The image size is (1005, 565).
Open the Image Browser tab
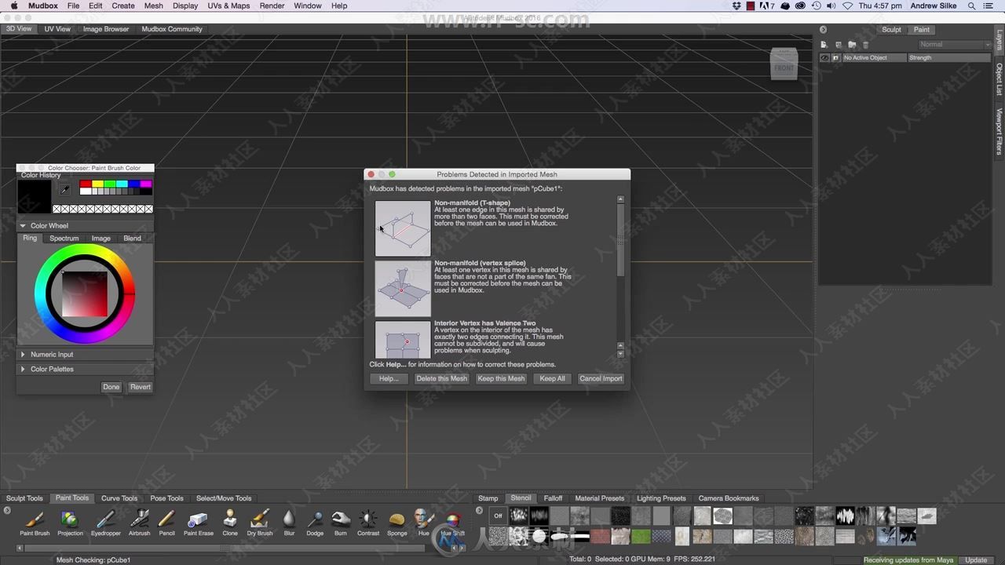click(x=106, y=29)
